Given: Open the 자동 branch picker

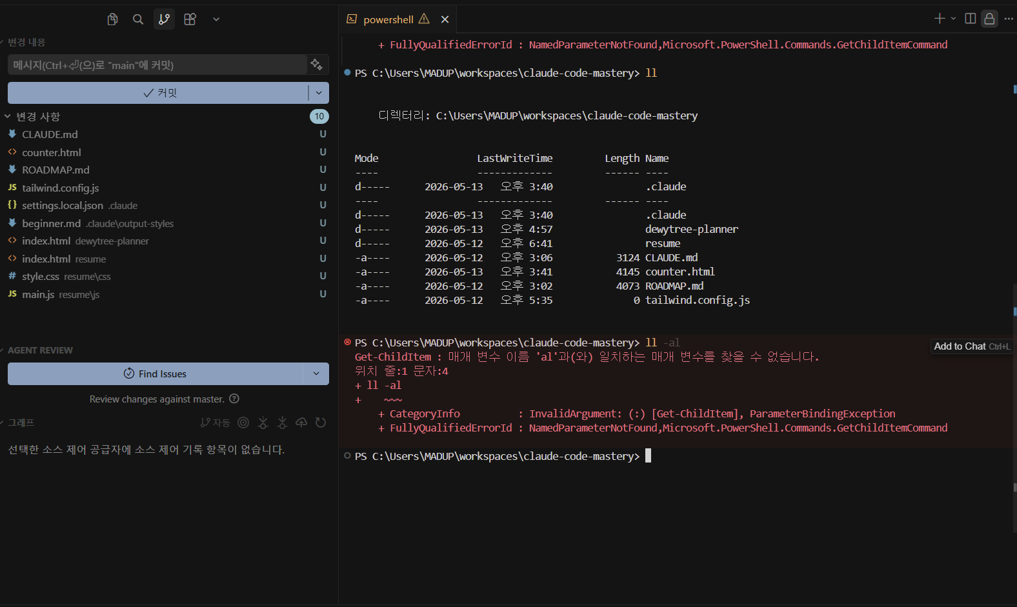Looking at the screenshot, I should pyautogui.click(x=216, y=423).
